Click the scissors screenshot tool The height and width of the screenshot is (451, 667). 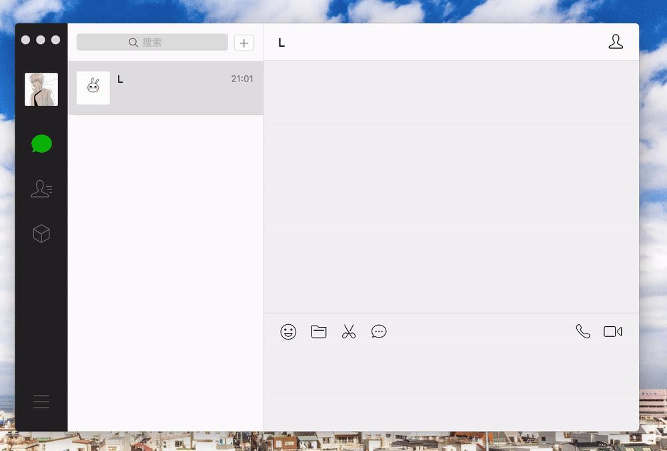(349, 332)
